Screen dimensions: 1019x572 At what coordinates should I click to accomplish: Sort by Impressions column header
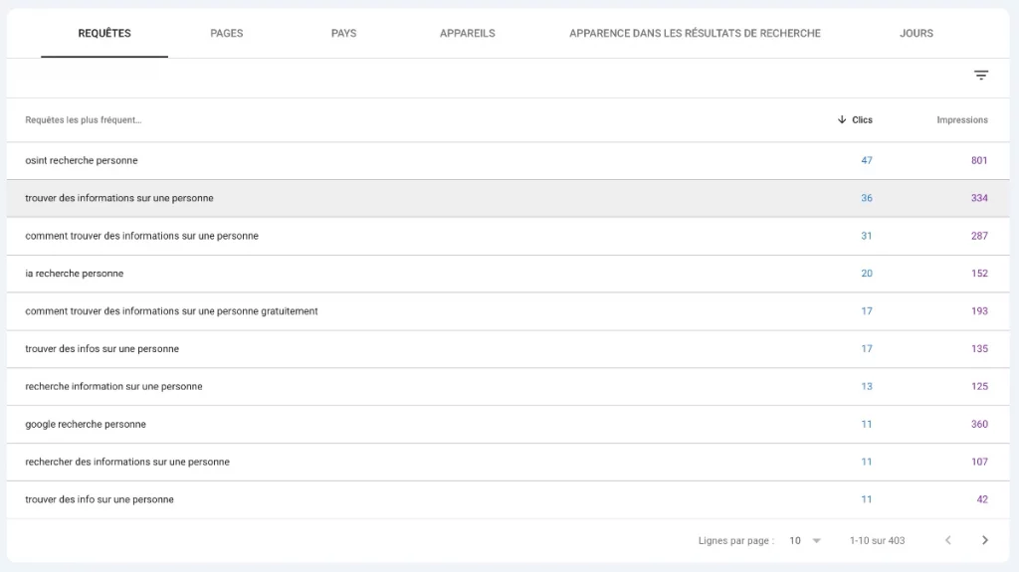[x=961, y=120]
